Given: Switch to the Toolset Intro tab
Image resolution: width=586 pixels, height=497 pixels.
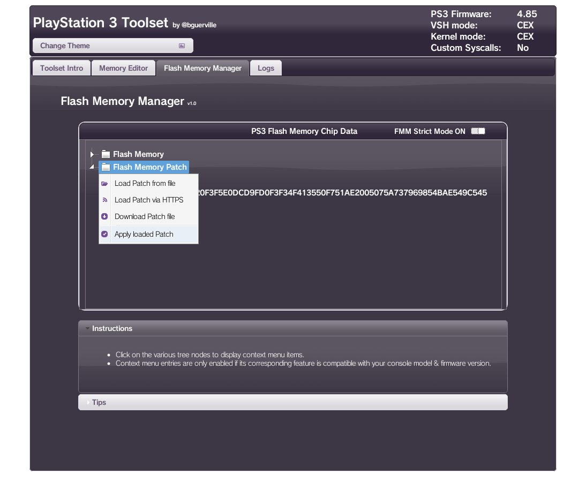Looking at the screenshot, I should click(x=62, y=68).
